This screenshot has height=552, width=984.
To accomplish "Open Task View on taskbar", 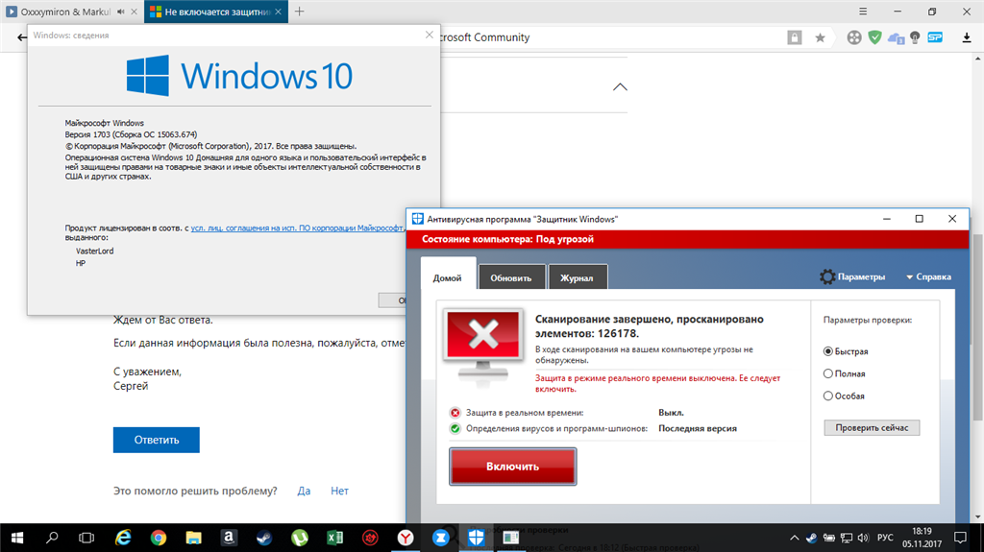I will pyautogui.click(x=86, y=538).
